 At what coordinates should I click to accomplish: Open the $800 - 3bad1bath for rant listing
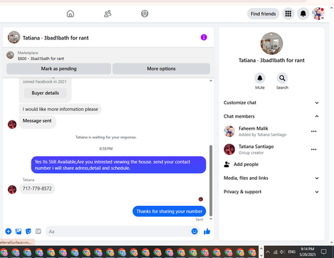pyautogui.click(x=41, y=59)
